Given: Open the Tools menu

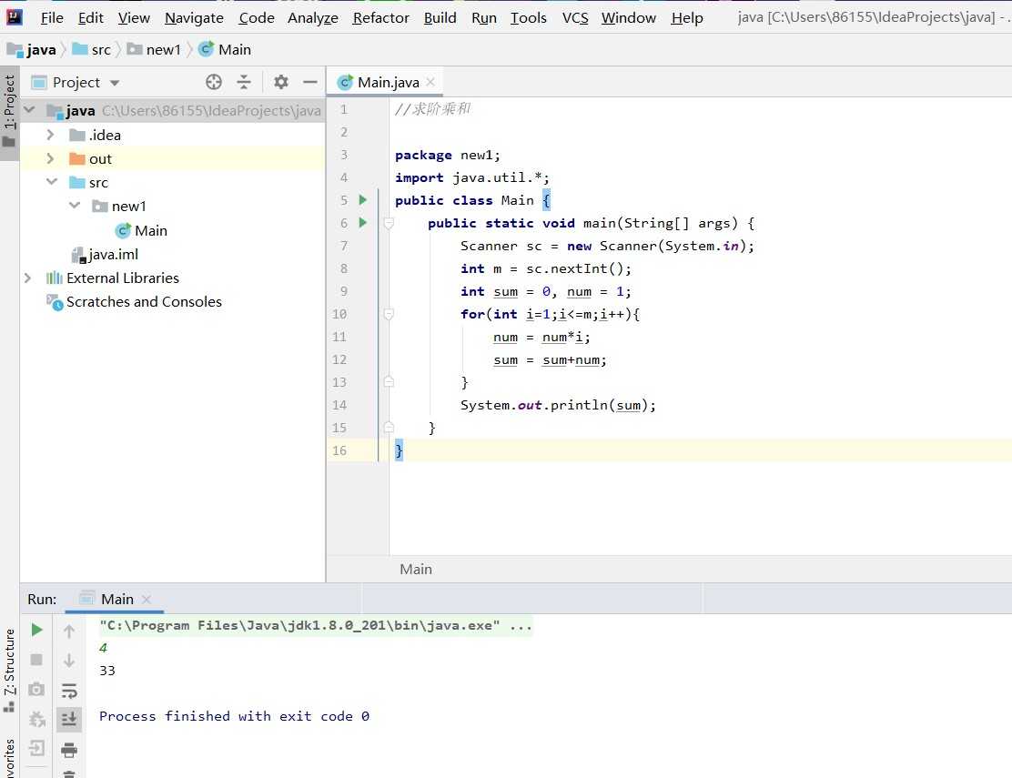Looking at the screenshot, I should (x=529, y=18).
